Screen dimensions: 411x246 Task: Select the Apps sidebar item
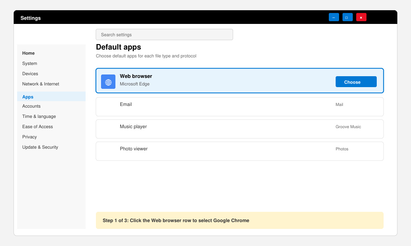pos(51,96)
